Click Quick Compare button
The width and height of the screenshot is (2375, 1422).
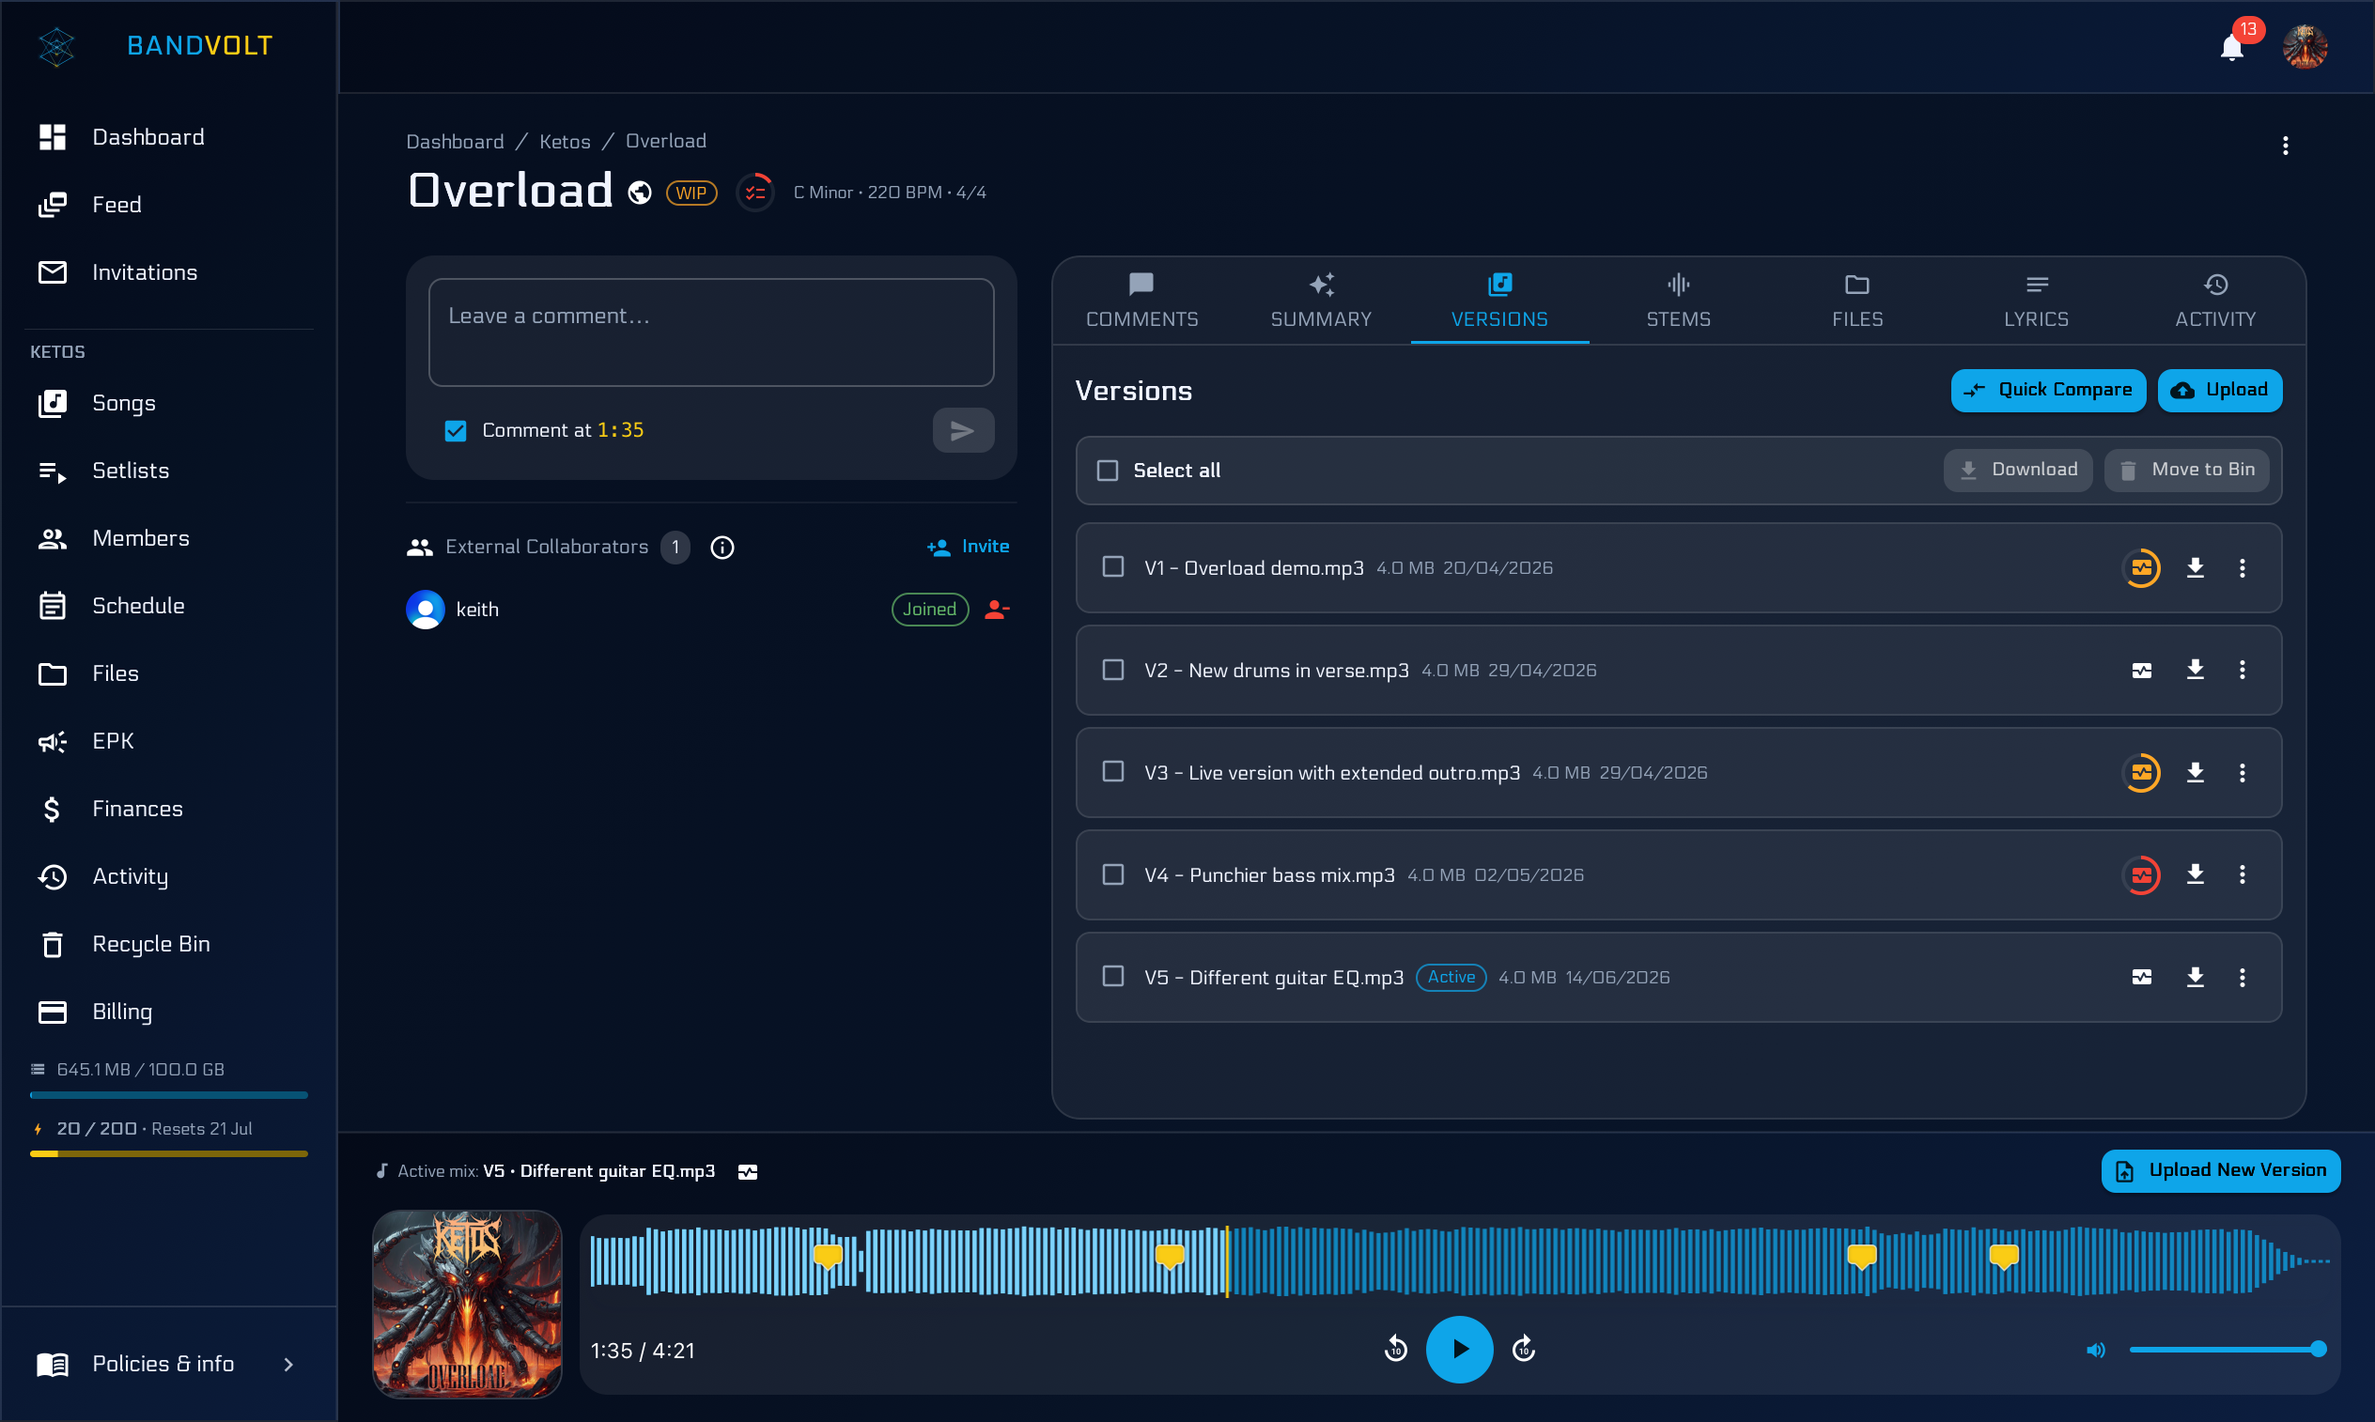point(2048,390)
